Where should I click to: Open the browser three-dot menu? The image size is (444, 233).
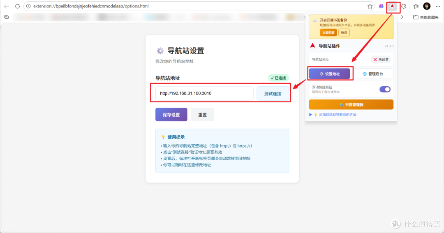click(438, 6)
